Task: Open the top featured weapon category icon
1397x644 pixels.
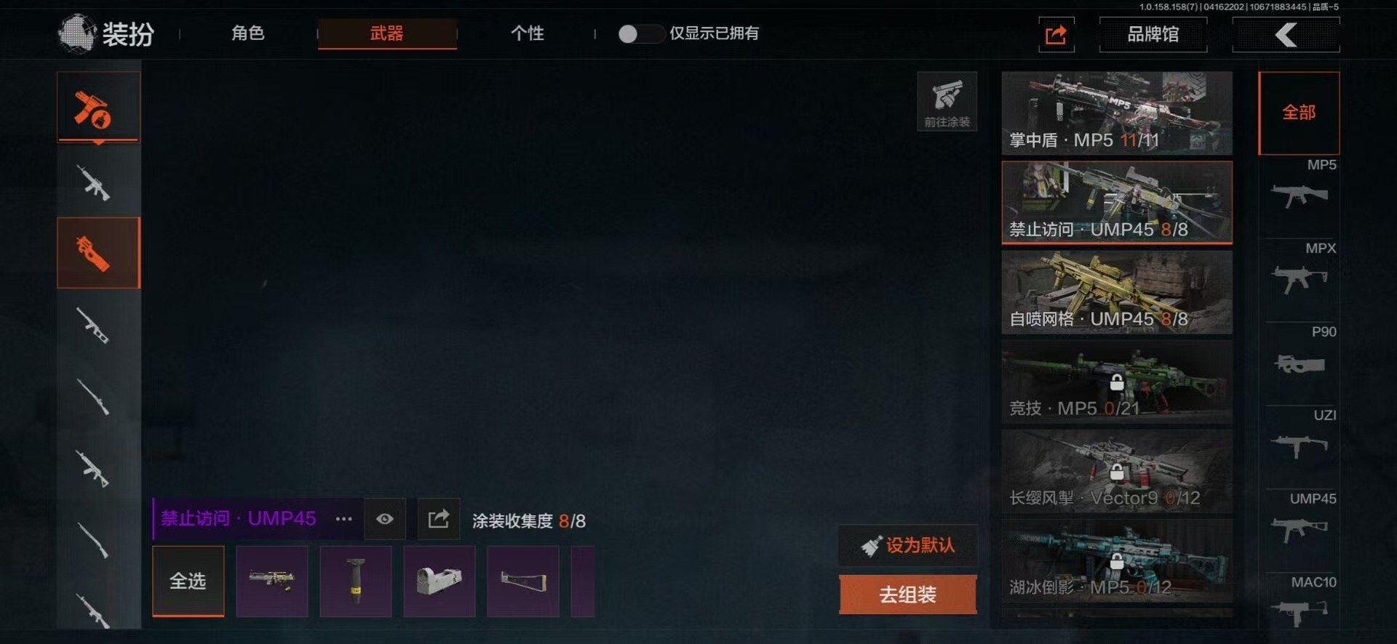Action: pos(98,107)
